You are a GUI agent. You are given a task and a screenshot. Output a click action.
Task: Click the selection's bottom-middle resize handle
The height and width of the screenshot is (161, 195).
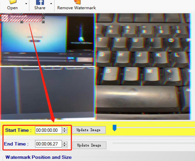(22, 22)
